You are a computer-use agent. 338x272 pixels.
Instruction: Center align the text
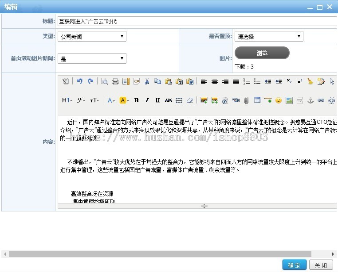(215, 81)
